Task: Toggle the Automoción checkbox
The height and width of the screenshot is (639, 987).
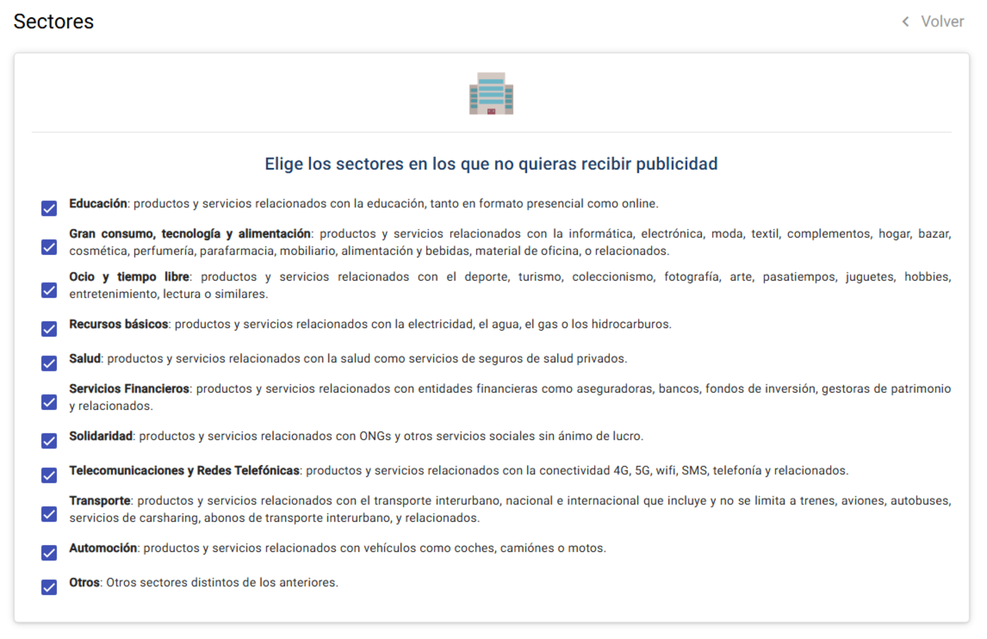Action: [49, 553]
